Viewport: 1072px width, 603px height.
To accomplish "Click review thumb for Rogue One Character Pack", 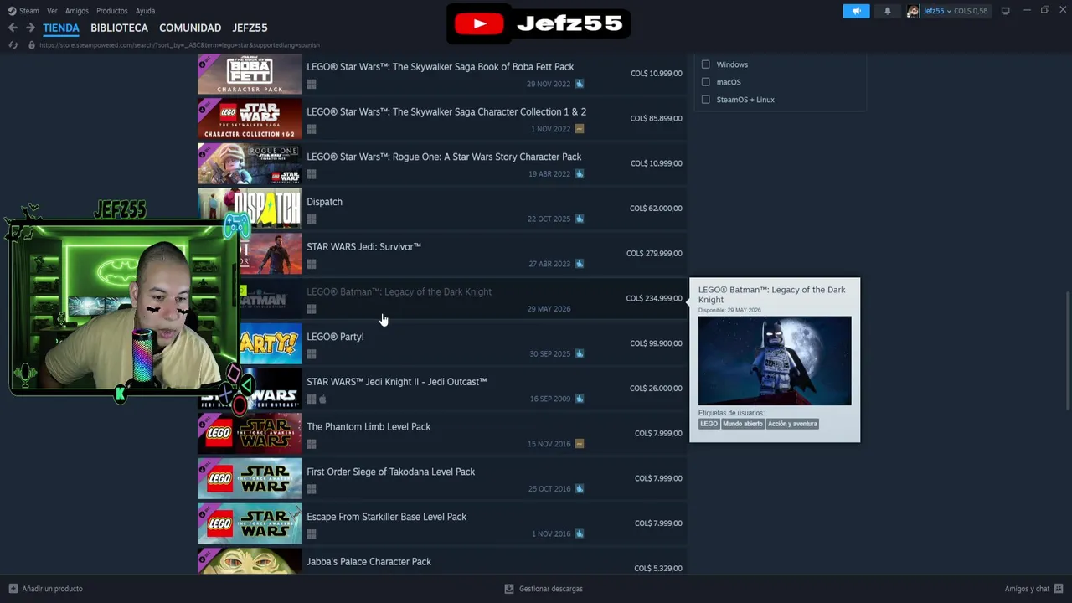I will tap(579, 174).
